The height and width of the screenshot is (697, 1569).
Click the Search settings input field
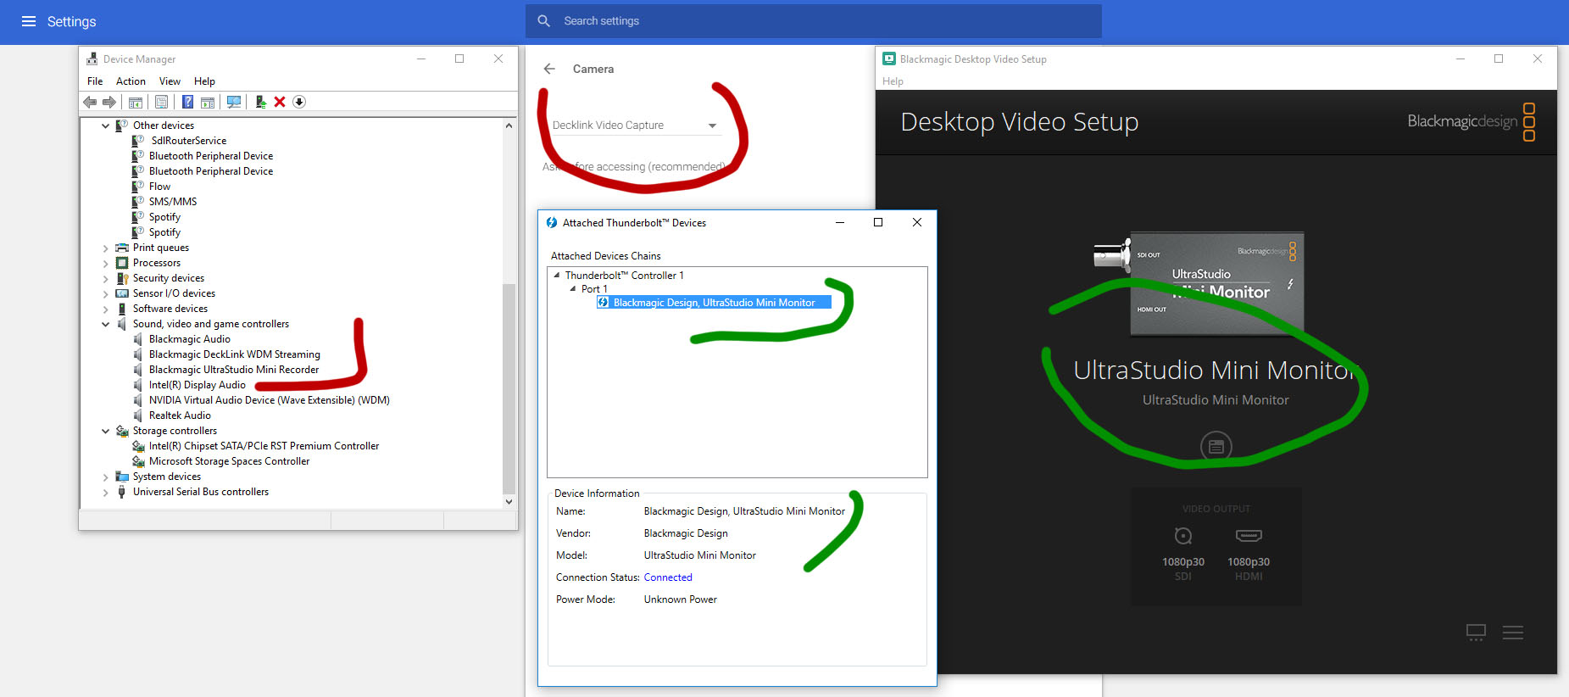pyautogui.click(x=814, y=21)
